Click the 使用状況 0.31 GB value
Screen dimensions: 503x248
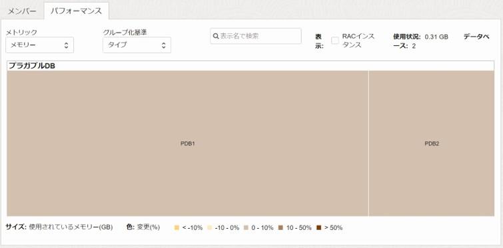pos(436,37)
